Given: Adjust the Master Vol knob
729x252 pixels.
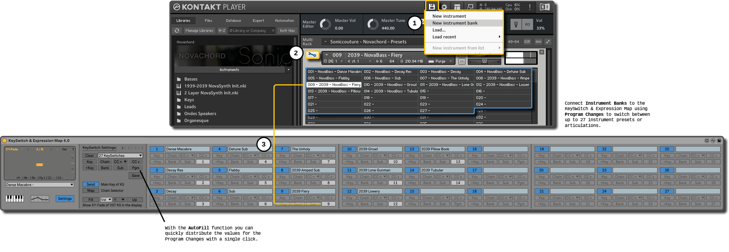Looking at the screenshot, I should [325, 24].
